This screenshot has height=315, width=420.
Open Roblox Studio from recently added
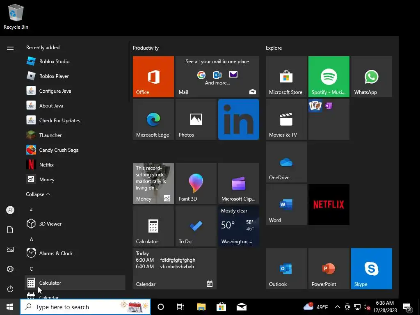(x=75, y=62)
